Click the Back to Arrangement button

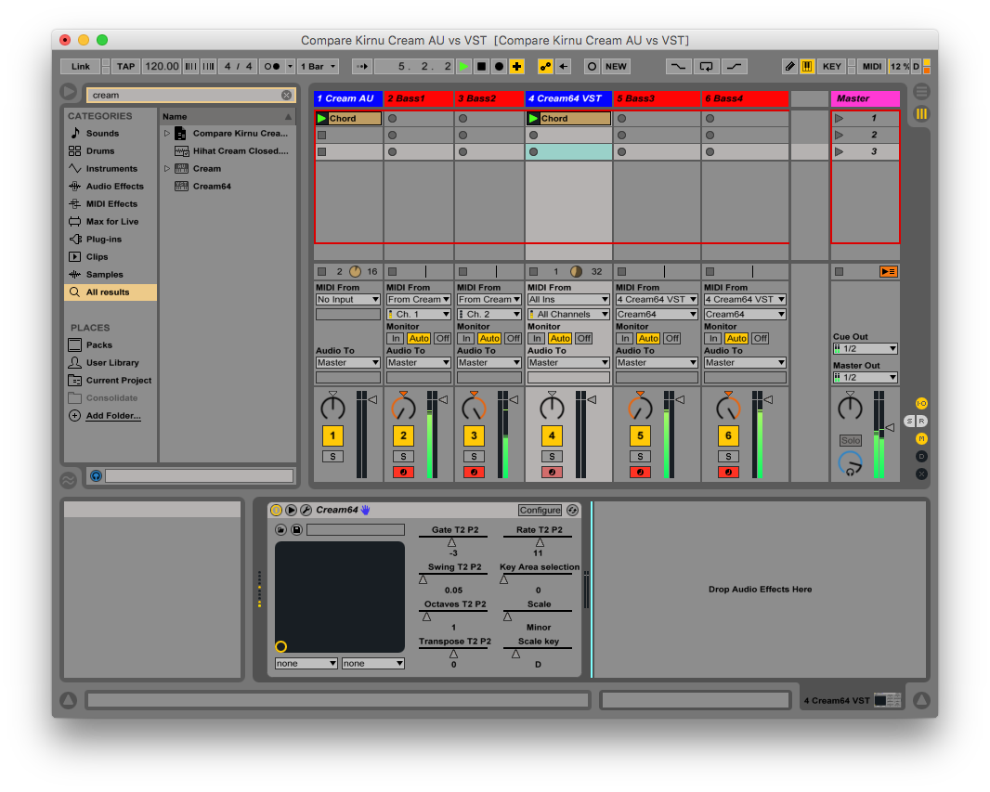[x=889, y=271]
